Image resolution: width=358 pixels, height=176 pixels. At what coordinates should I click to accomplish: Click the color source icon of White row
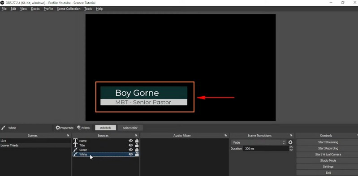75,155
